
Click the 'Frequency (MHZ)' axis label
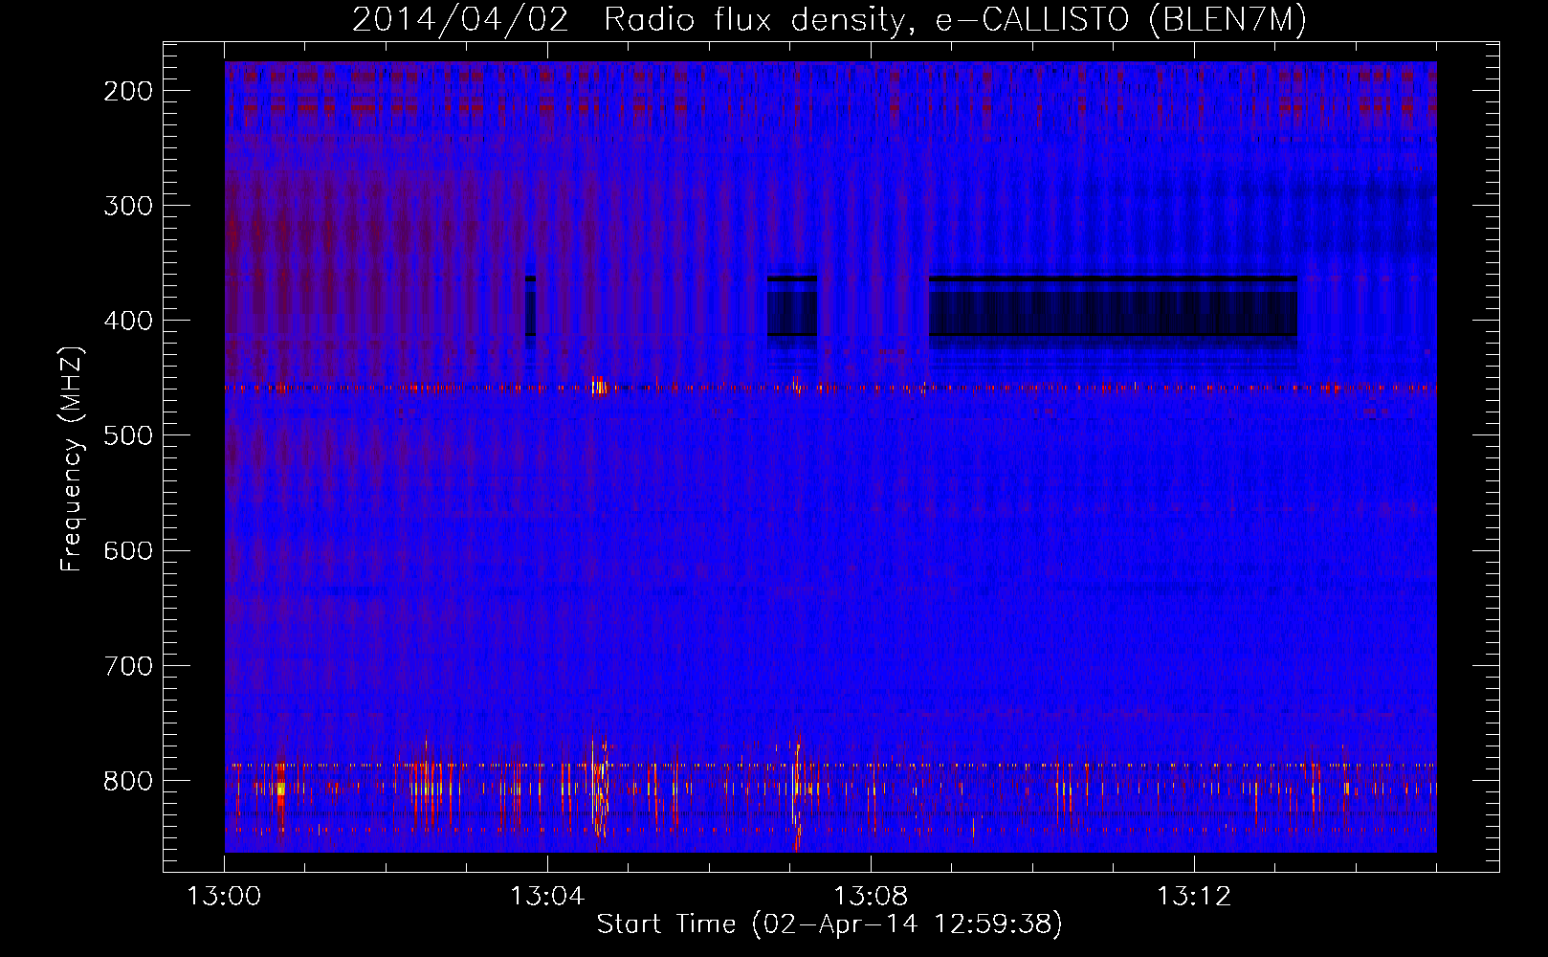point(72,459)
